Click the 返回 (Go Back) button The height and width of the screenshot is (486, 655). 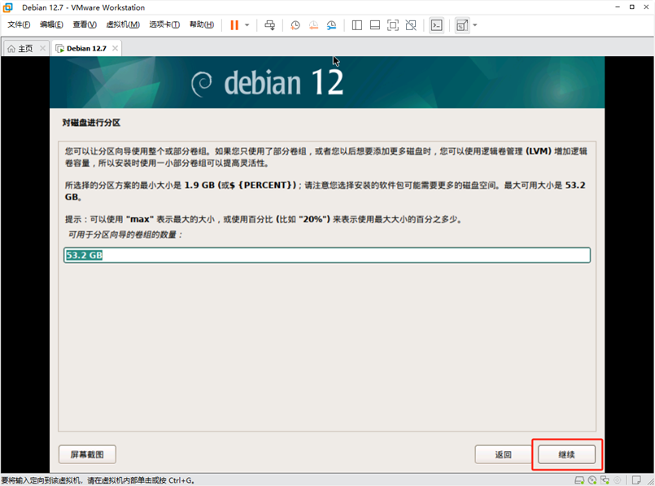(x=503, y=454)
